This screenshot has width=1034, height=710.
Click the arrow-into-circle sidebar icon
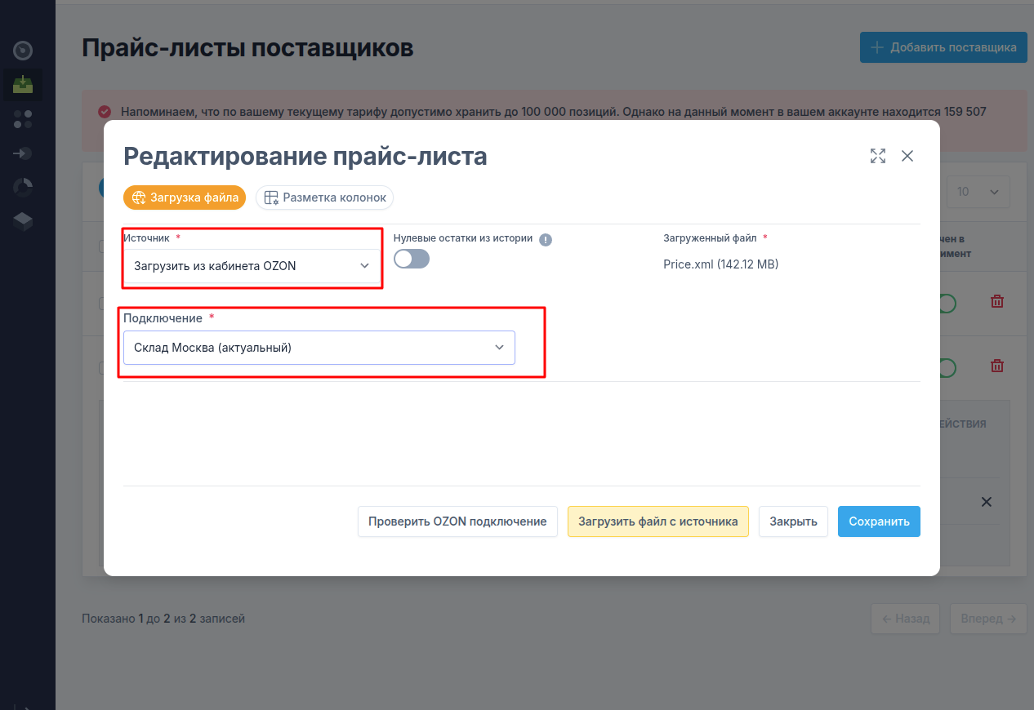24,153
